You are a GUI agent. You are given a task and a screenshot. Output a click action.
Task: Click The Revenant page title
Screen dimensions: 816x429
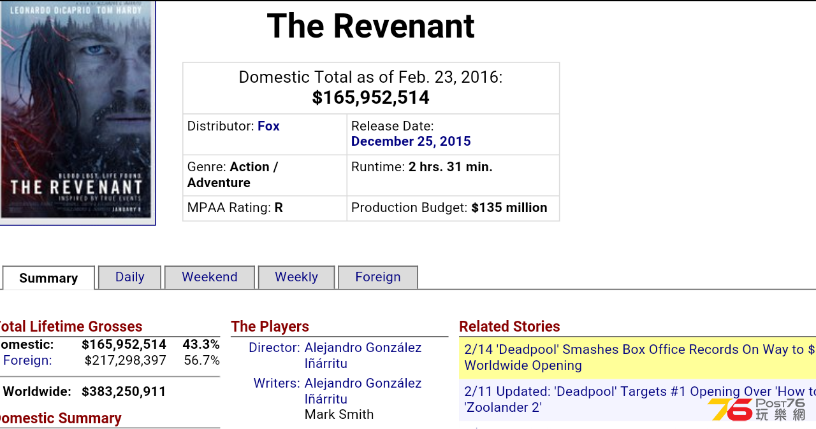click(x=370, y=26)
